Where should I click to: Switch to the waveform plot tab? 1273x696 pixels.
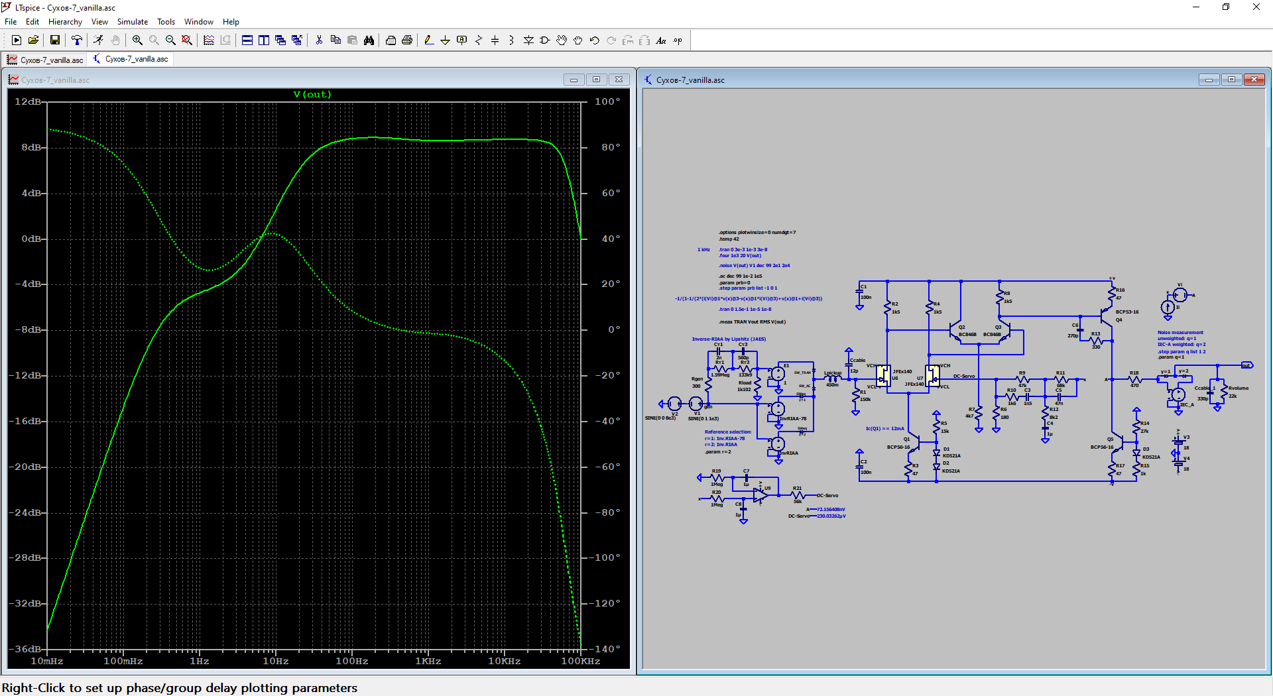(x=45, y=60)
